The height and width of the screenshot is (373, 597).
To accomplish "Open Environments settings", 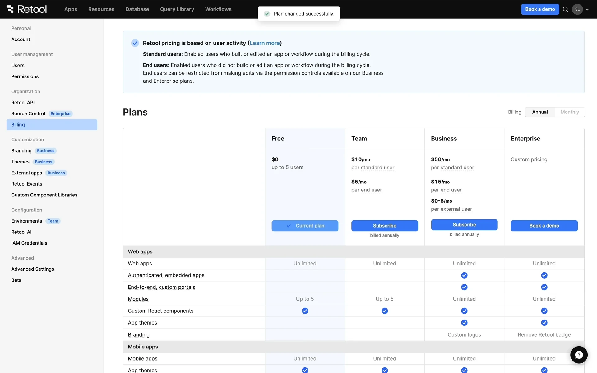I will [x=26, y=221].
